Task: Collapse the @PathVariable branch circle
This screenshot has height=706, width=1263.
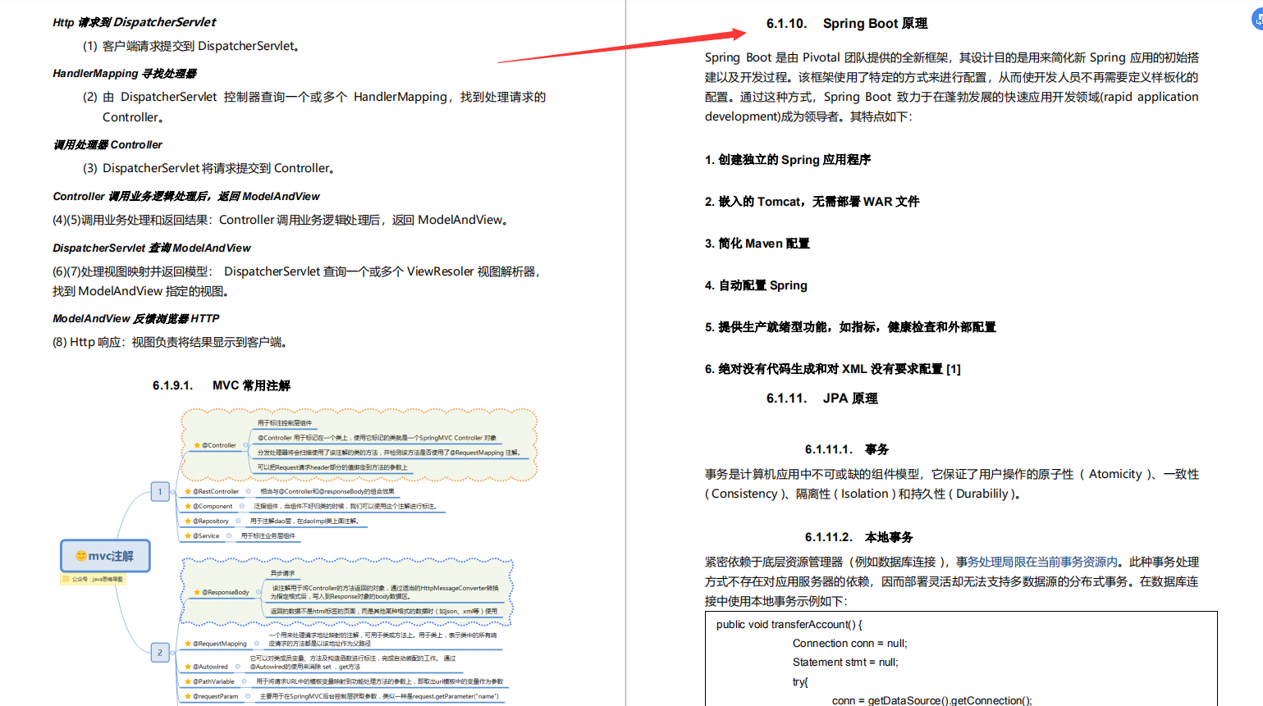Action: tap(245, 681)
